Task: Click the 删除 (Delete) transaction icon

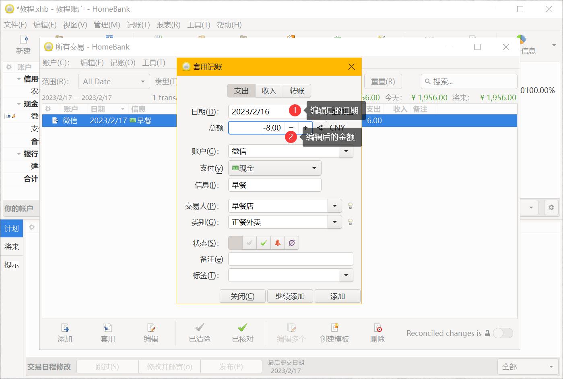Action: (x=377, y=332)
